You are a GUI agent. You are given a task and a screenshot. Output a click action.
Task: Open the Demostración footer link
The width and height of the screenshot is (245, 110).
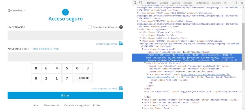(52, 105)
